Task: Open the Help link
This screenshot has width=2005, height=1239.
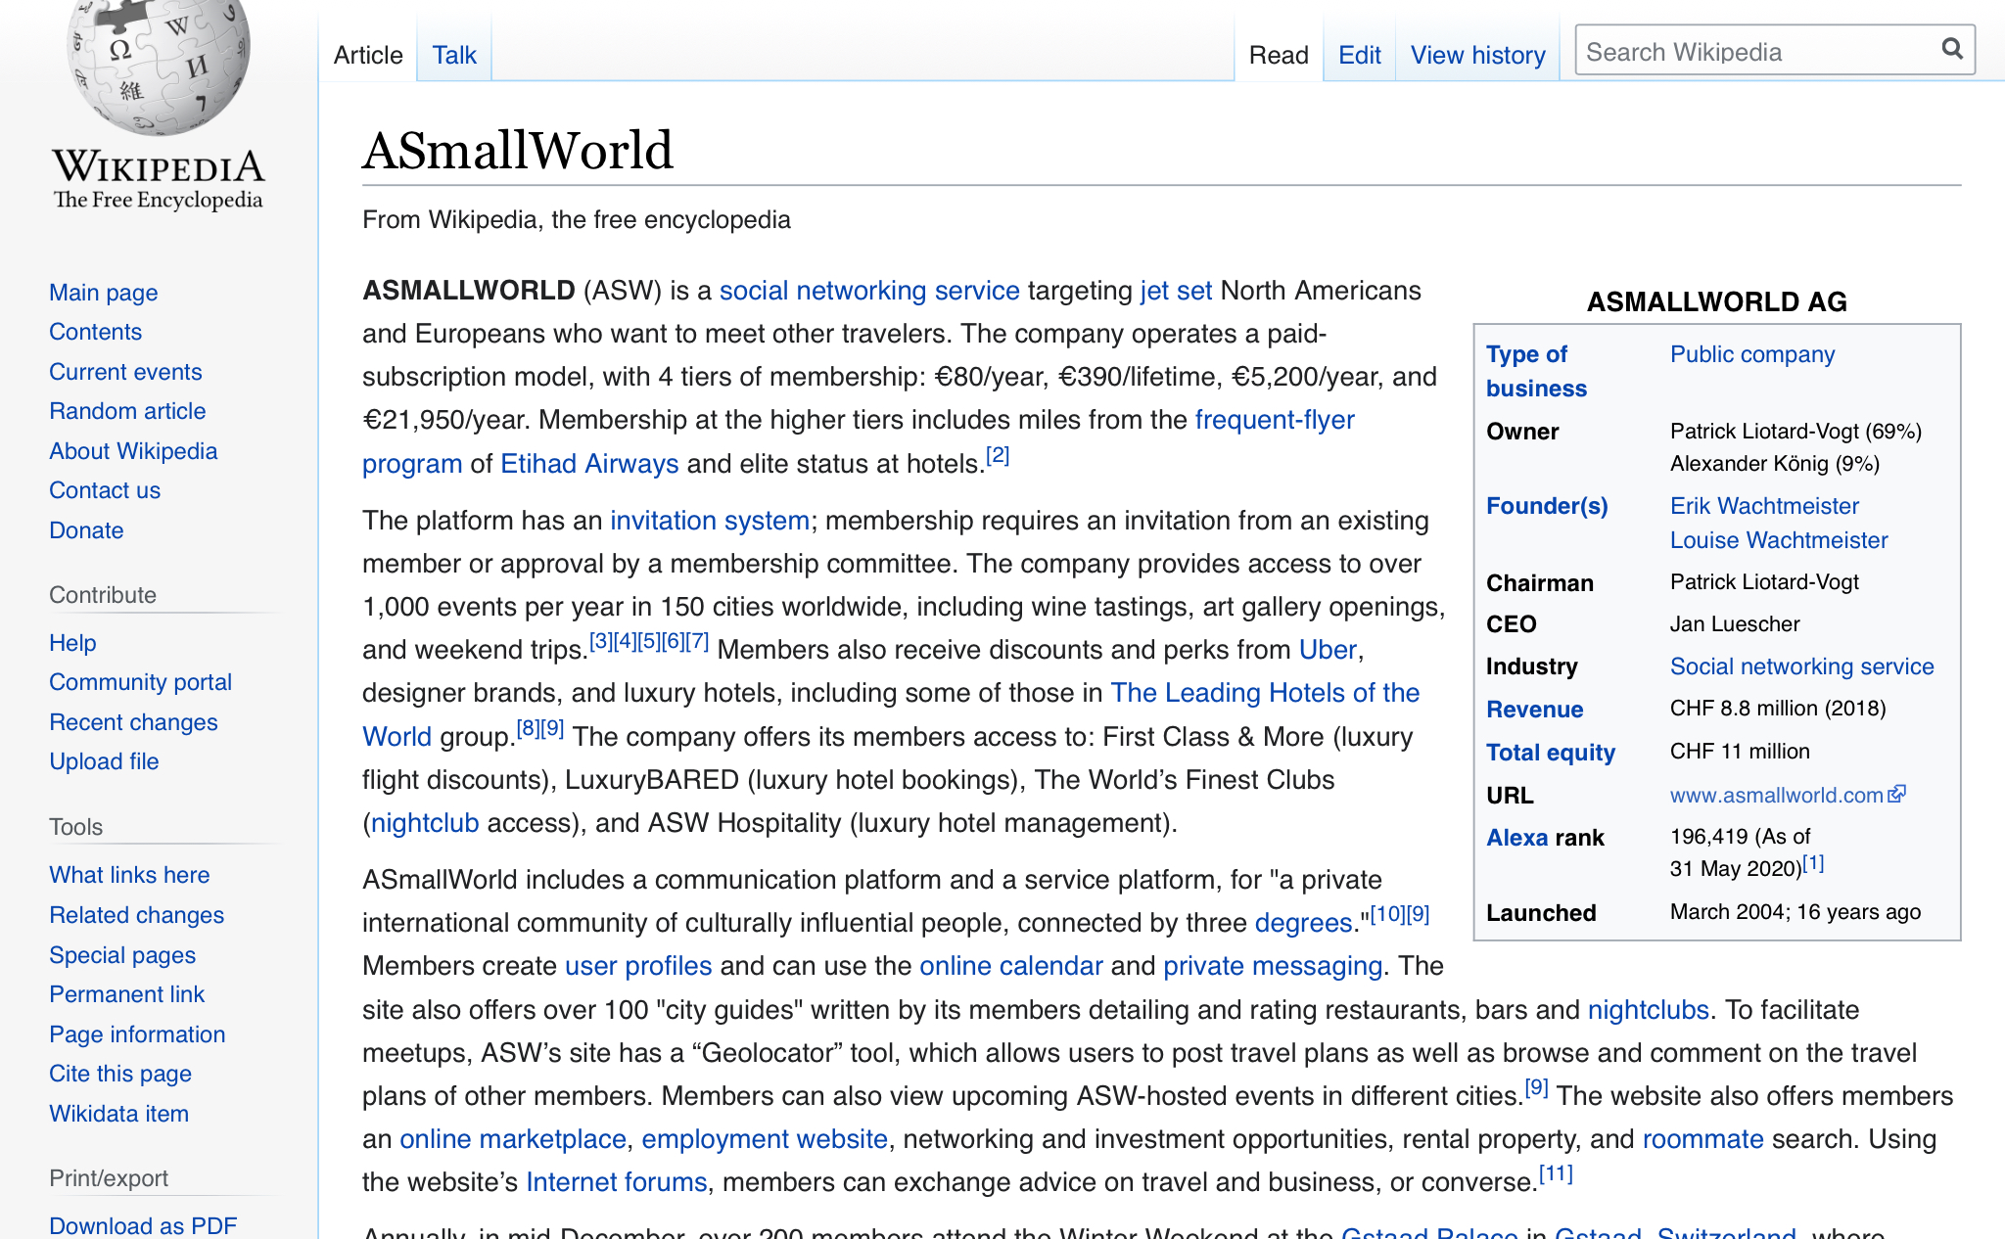Action: [x=72, y=643]
